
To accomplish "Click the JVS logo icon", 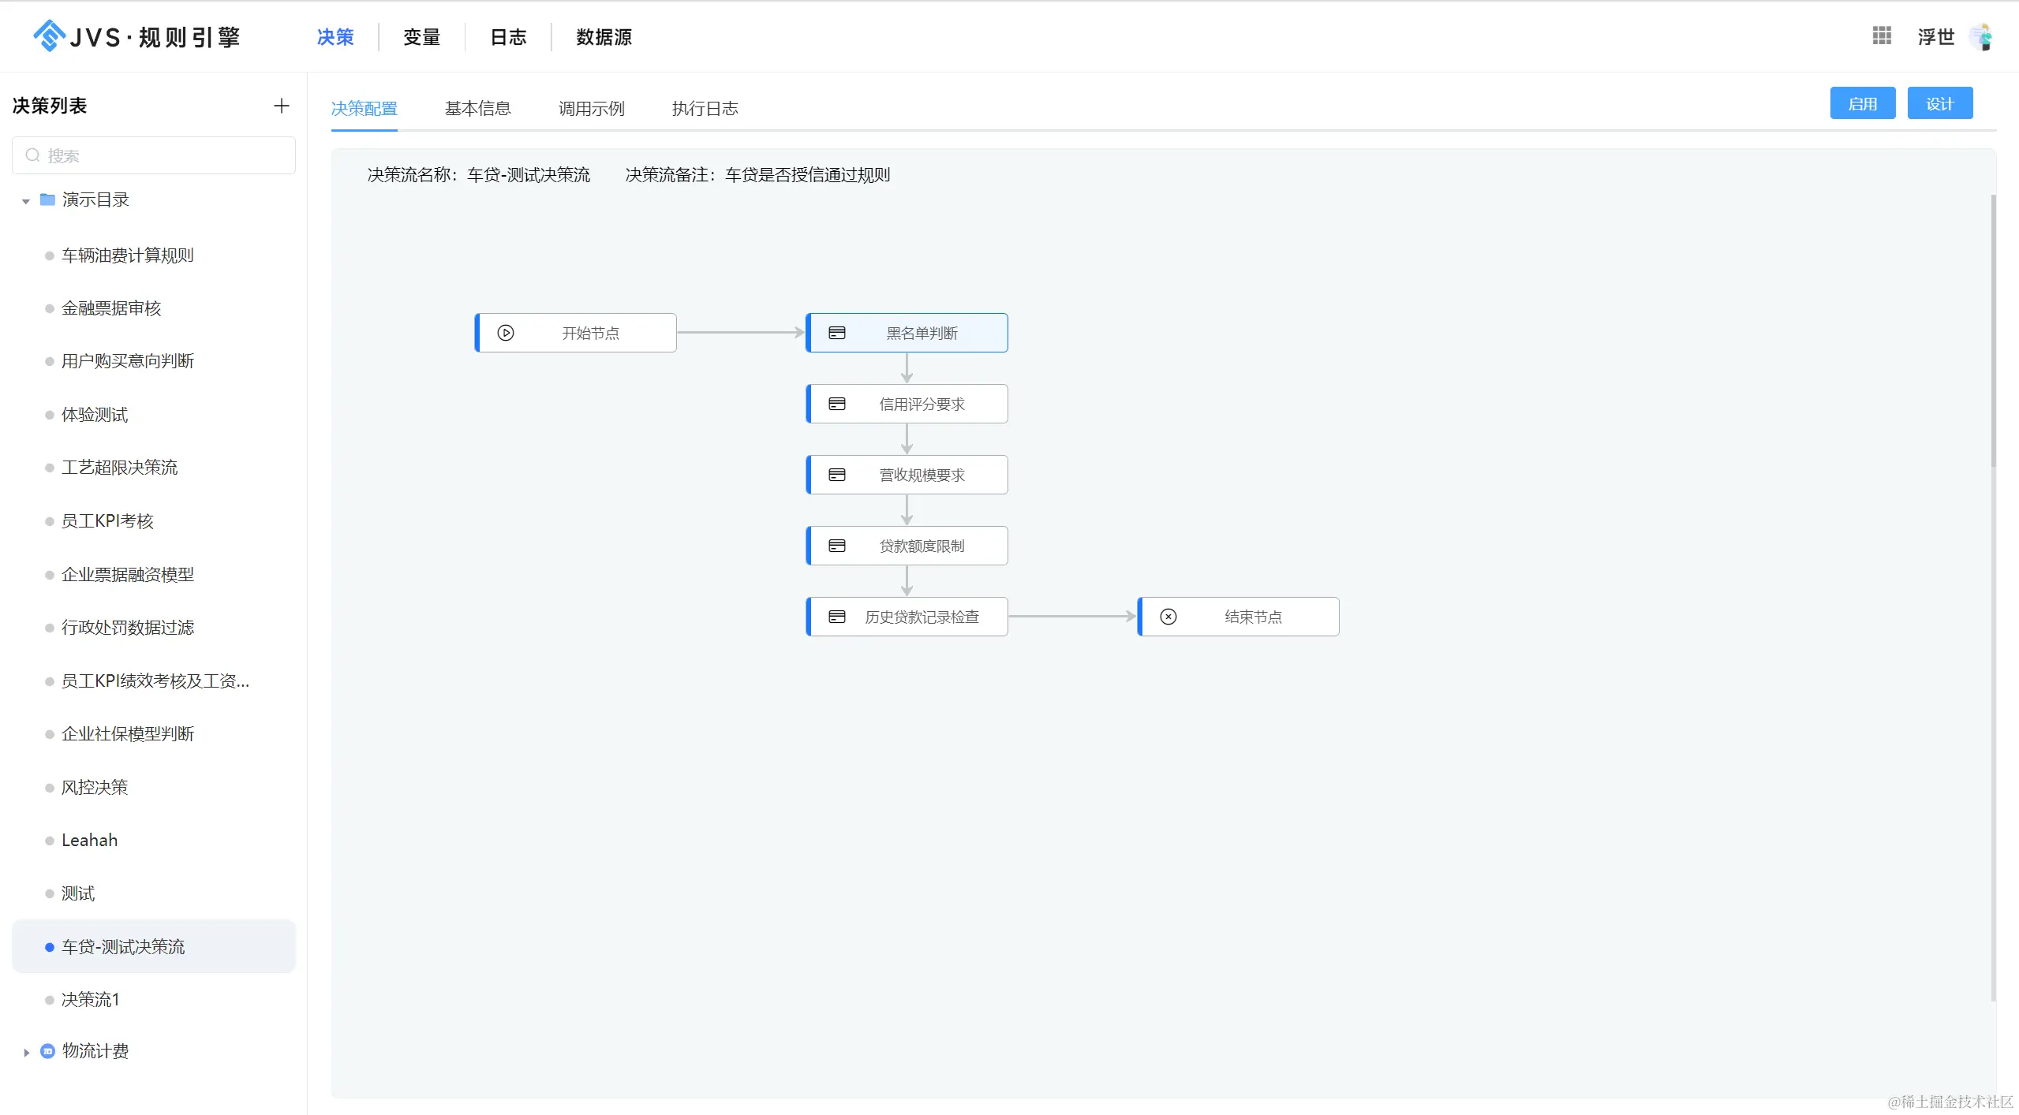I will coord(49,36).
